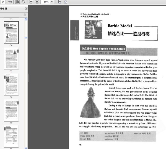This screenshot has width=166, height=149.
Task: Enable fit width scrolling page view
Action: tap(60, 2)
